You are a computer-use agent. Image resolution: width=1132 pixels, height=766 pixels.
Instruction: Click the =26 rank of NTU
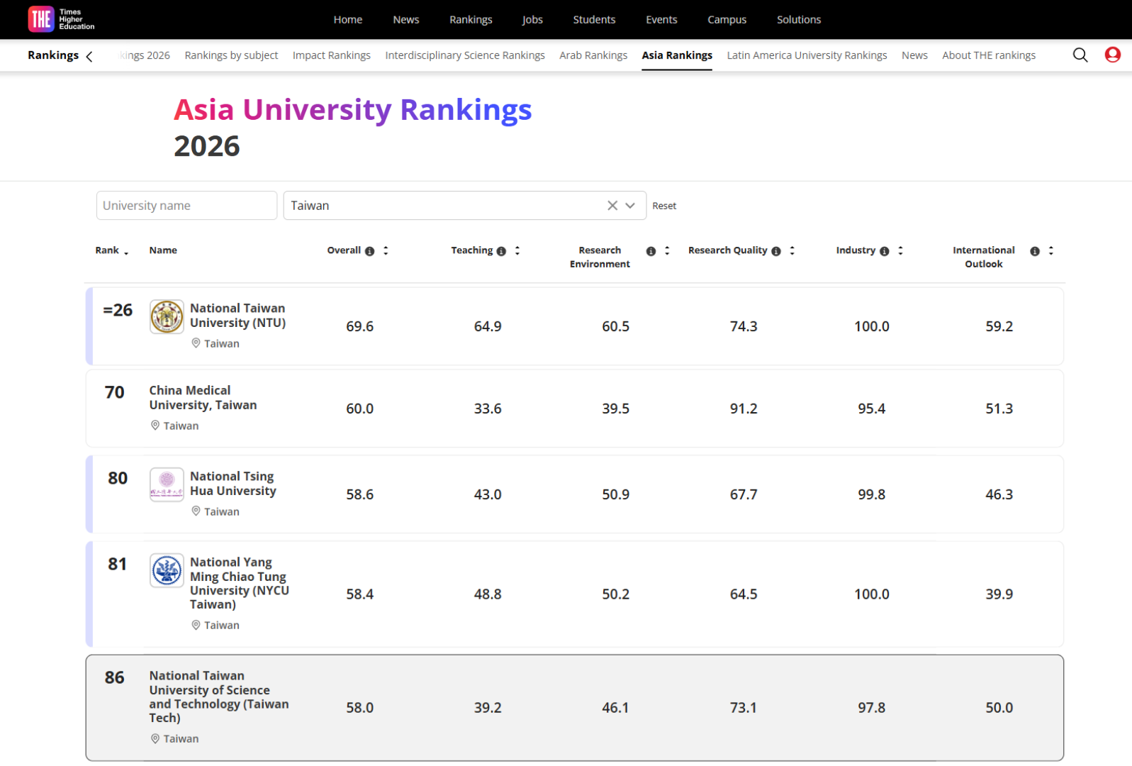118,310
